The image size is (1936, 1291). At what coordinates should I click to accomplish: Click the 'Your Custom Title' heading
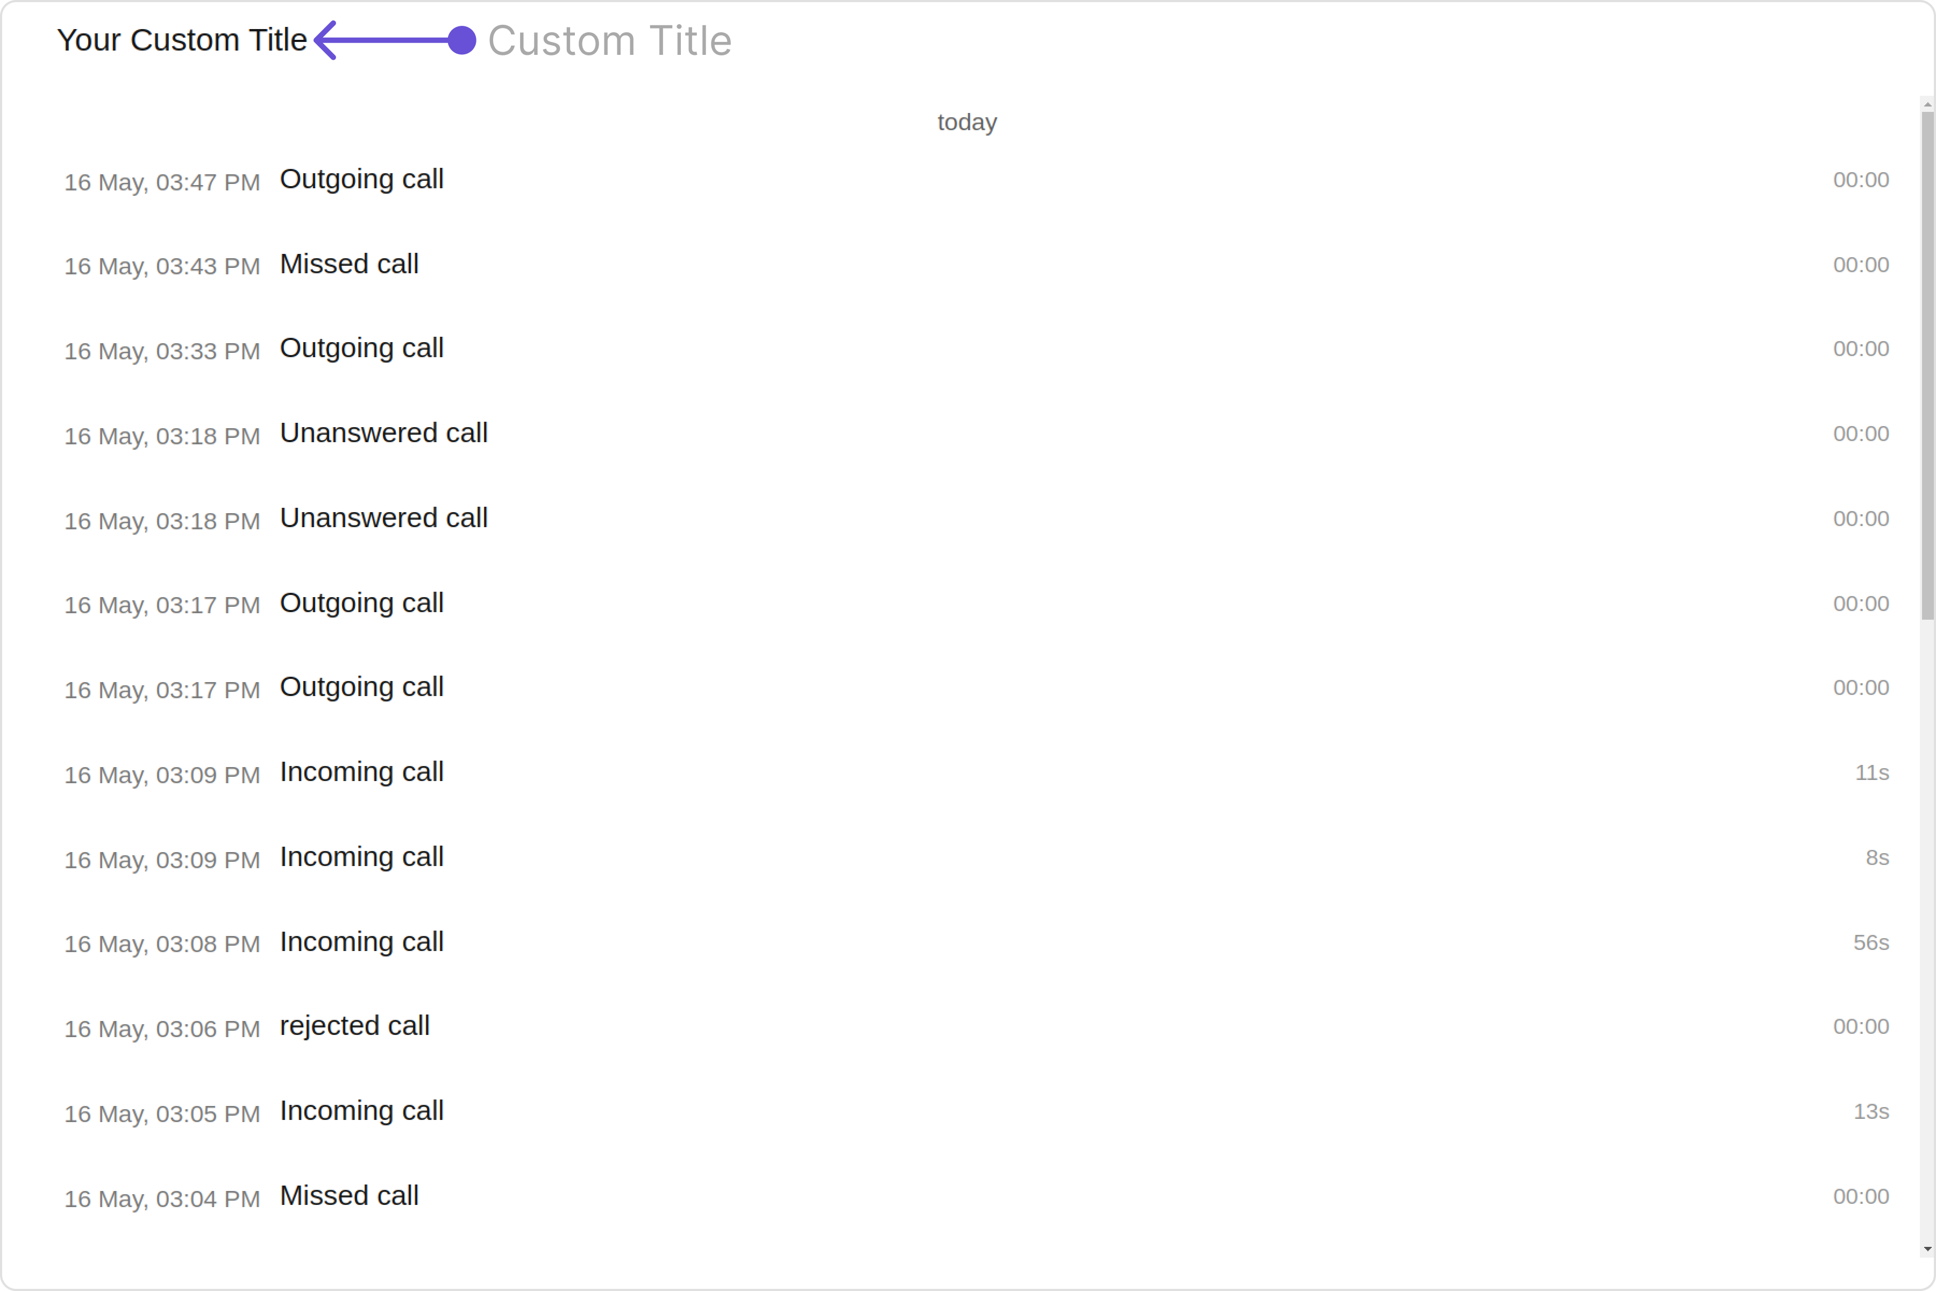coord(182,39)
